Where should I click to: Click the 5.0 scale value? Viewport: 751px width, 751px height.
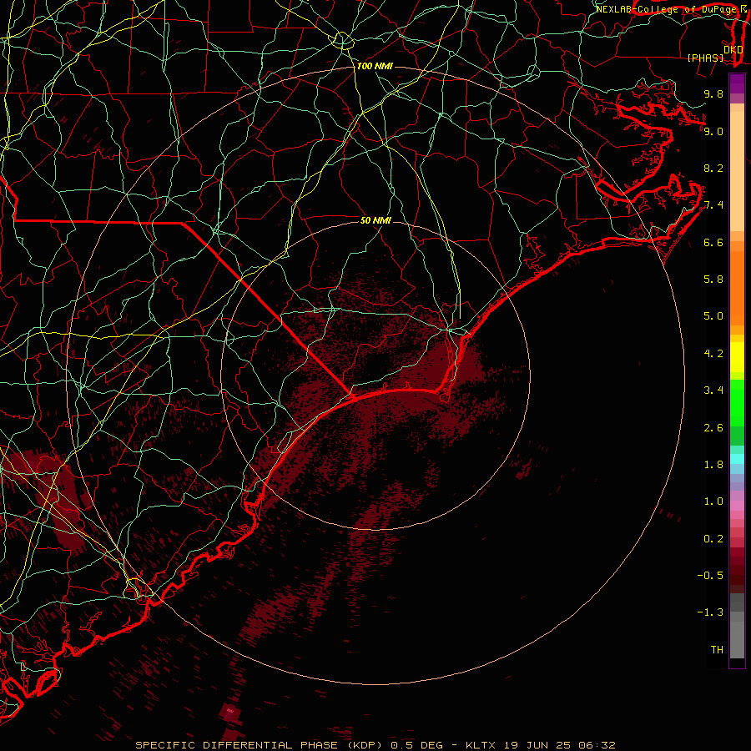(713, 316)
